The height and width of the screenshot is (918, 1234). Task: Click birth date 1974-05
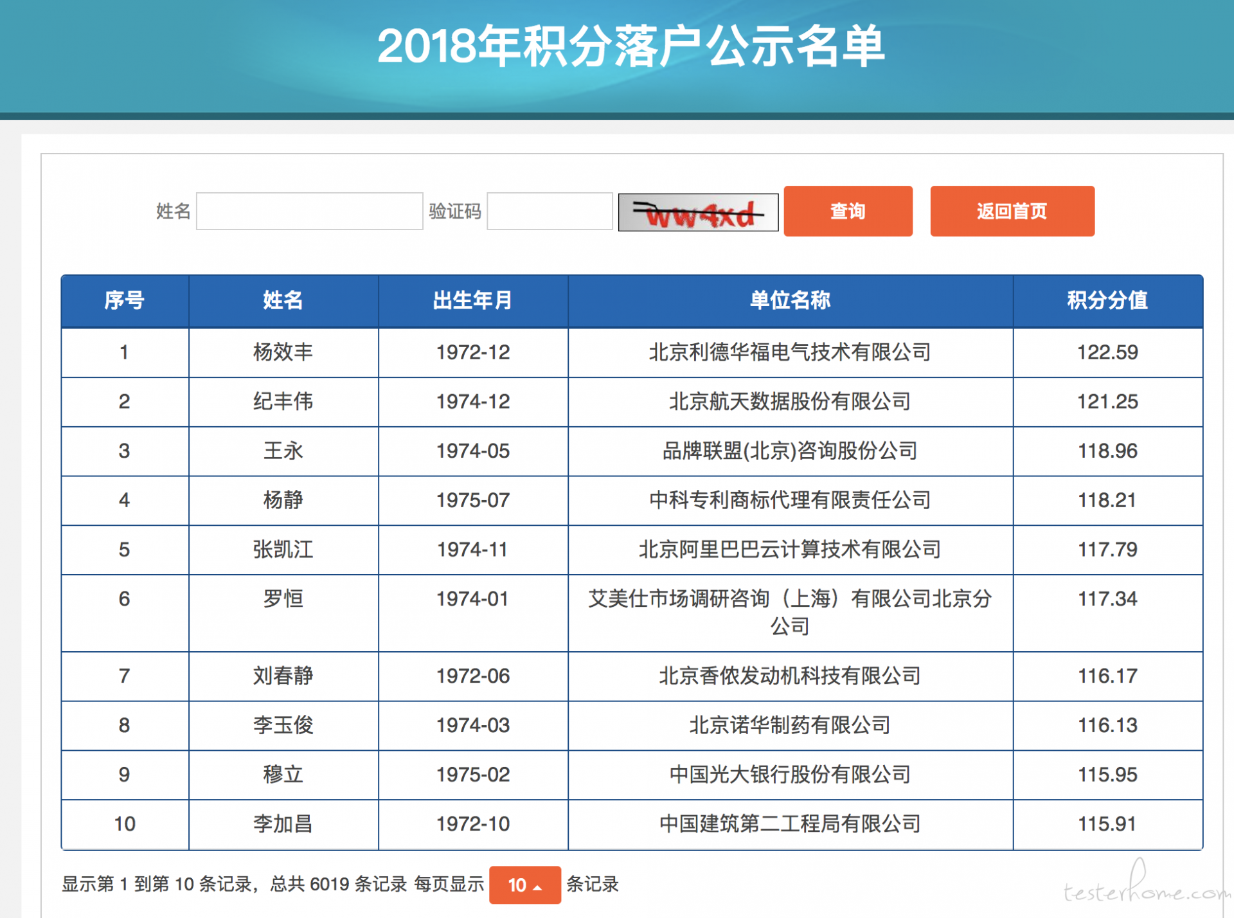(x=473, y=451)
